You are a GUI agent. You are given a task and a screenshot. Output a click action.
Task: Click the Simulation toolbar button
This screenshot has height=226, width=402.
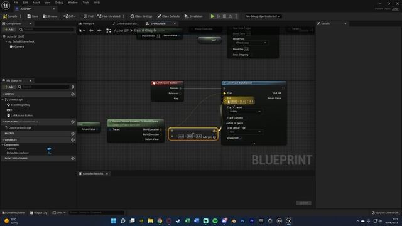(193, 16)
